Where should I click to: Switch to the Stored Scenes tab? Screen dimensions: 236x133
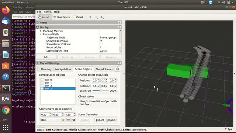[x=104, y=69]
